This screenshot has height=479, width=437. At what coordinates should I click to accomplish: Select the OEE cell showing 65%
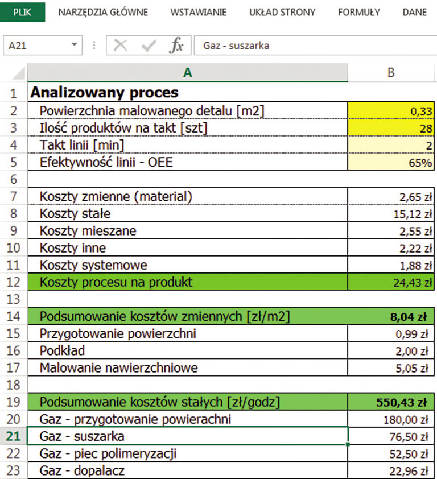point(391,162)
